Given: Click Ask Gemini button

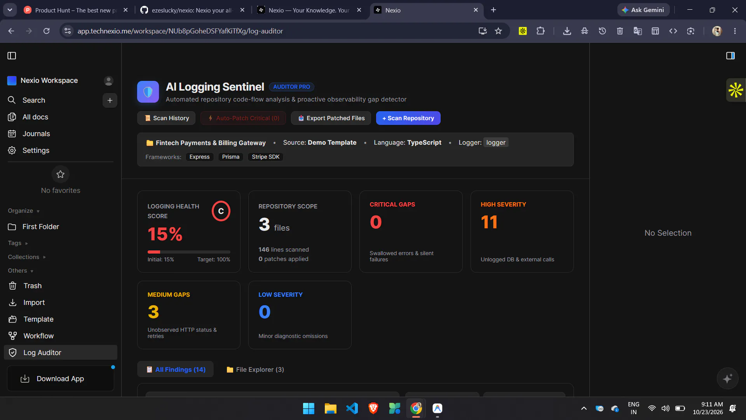Looking at the screenshot, I should (643, 10).
